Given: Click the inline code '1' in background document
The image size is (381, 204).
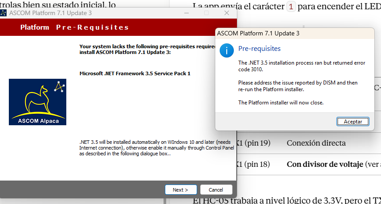Looking at the screenshot, I should 291,7.
